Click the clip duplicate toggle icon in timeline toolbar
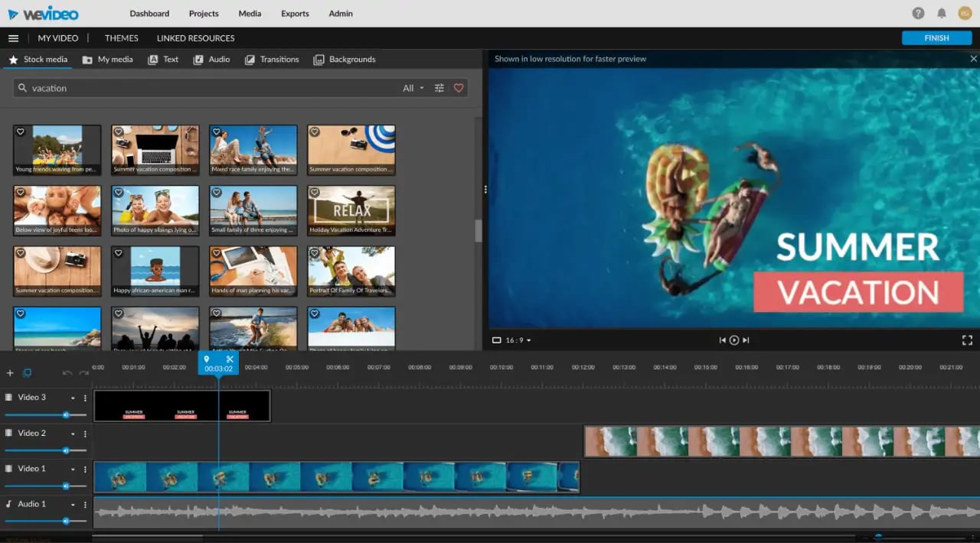The image size is (980, 543). (x=27, y=372)
